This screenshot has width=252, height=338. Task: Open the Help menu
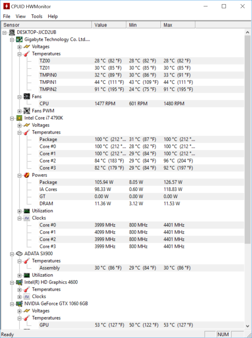(53, 17)
